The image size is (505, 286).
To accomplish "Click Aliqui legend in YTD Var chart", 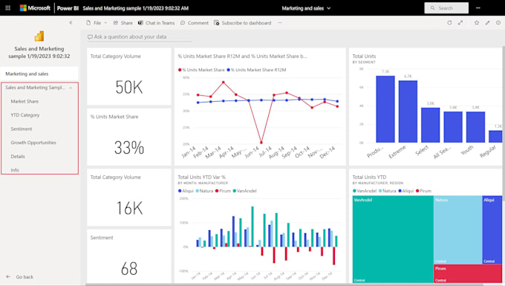I will pos(186,191).
